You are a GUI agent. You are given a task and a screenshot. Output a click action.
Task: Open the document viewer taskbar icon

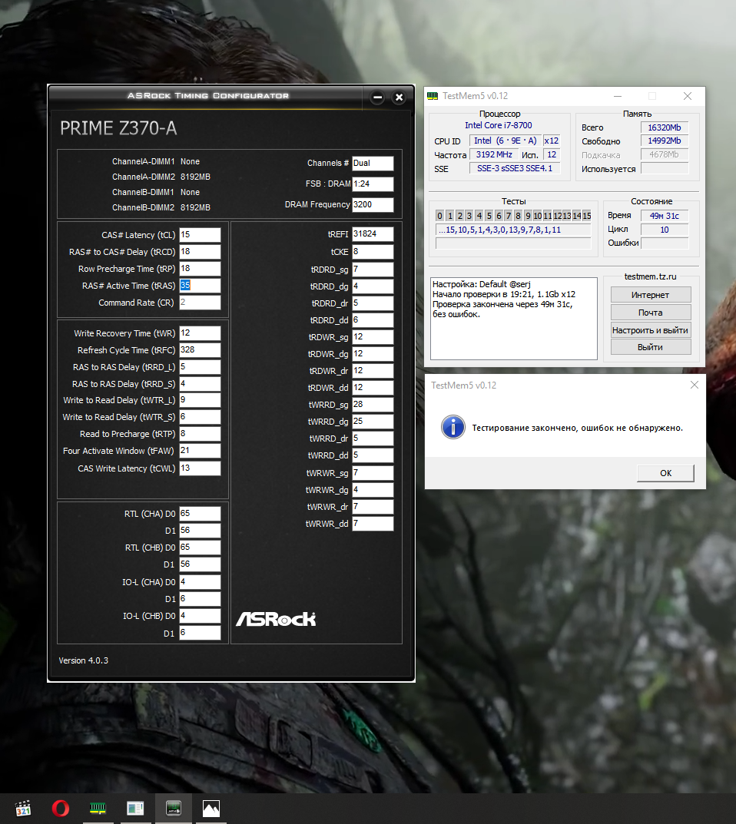(x=136, y=808)
